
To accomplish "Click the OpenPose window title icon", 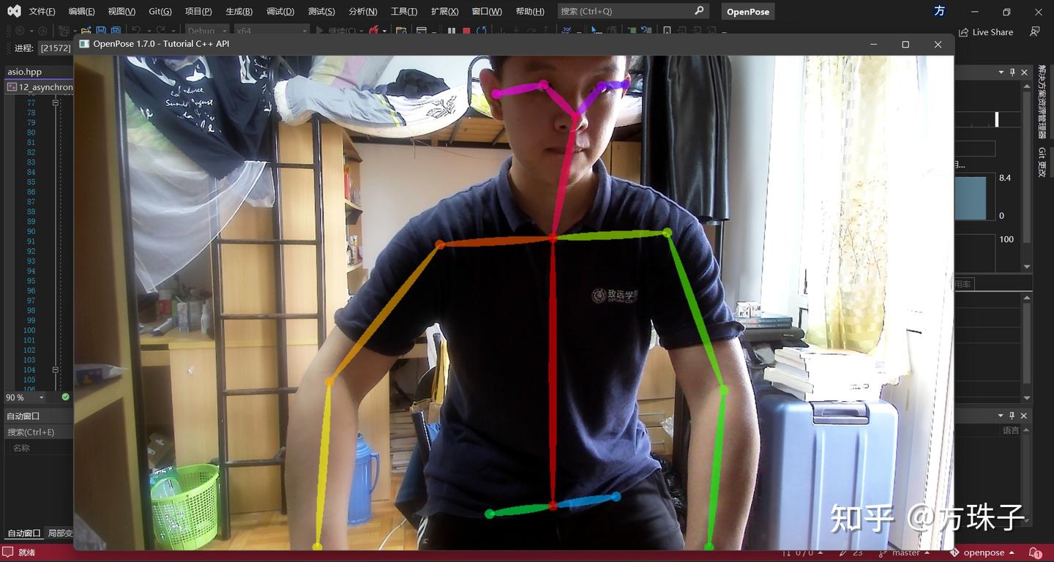I will point(84,44).
